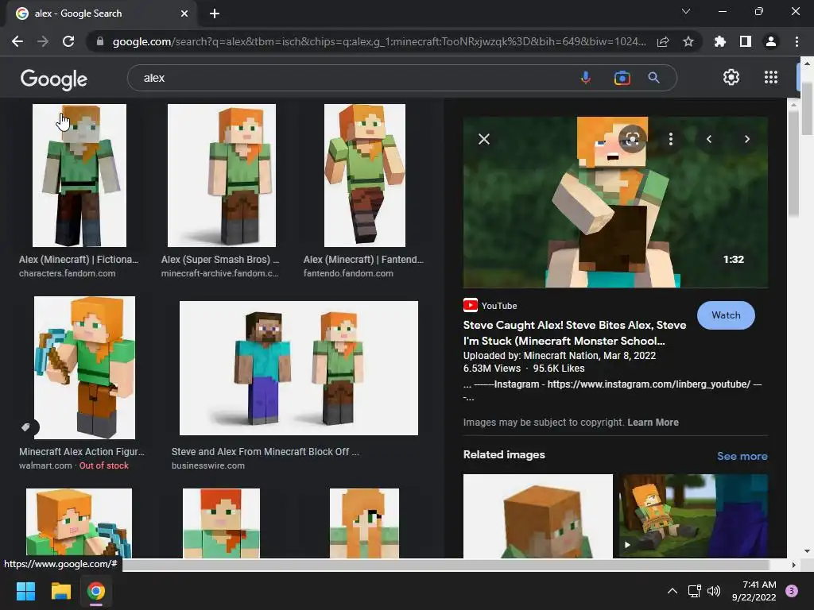Image resolution: width=814 pixels, height=610 pixels.
Task: Open YouTube source label
Action: (x=490, y=306)
